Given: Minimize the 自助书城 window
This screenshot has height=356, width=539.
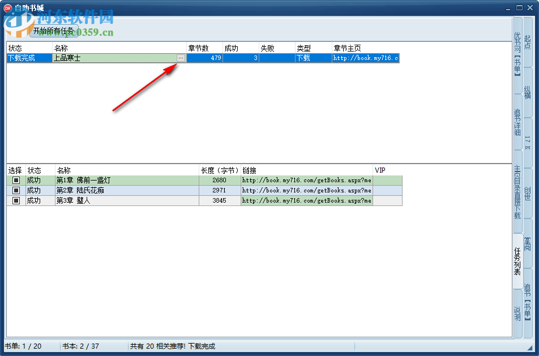Looking at the screenshot, I should (x=508, y=8).
